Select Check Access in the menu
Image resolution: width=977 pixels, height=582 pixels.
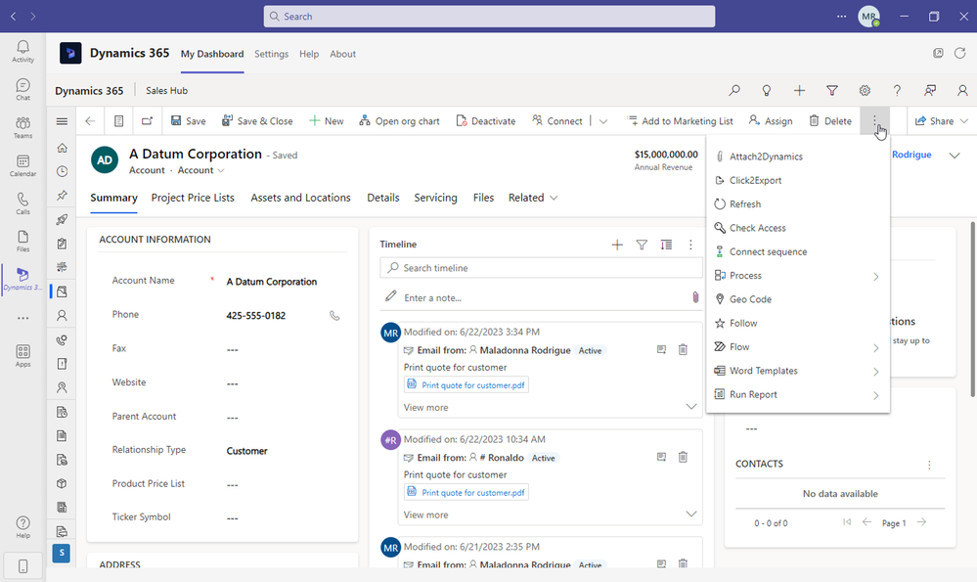click(x=798, y=228)
